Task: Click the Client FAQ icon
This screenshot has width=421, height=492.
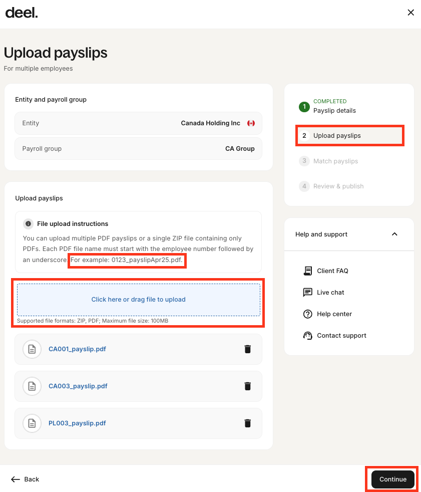Action: 307,271
